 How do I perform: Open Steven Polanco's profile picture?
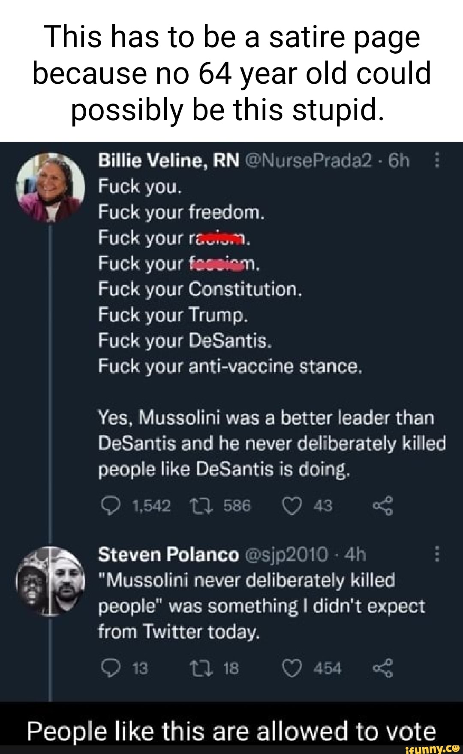pyautogui.click(x=50, y=581)
